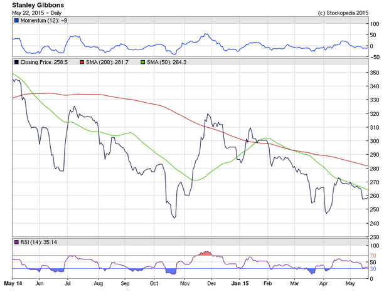384x292 pixels.
Task: Click the 270 price axis value
Action: point(375,182)
